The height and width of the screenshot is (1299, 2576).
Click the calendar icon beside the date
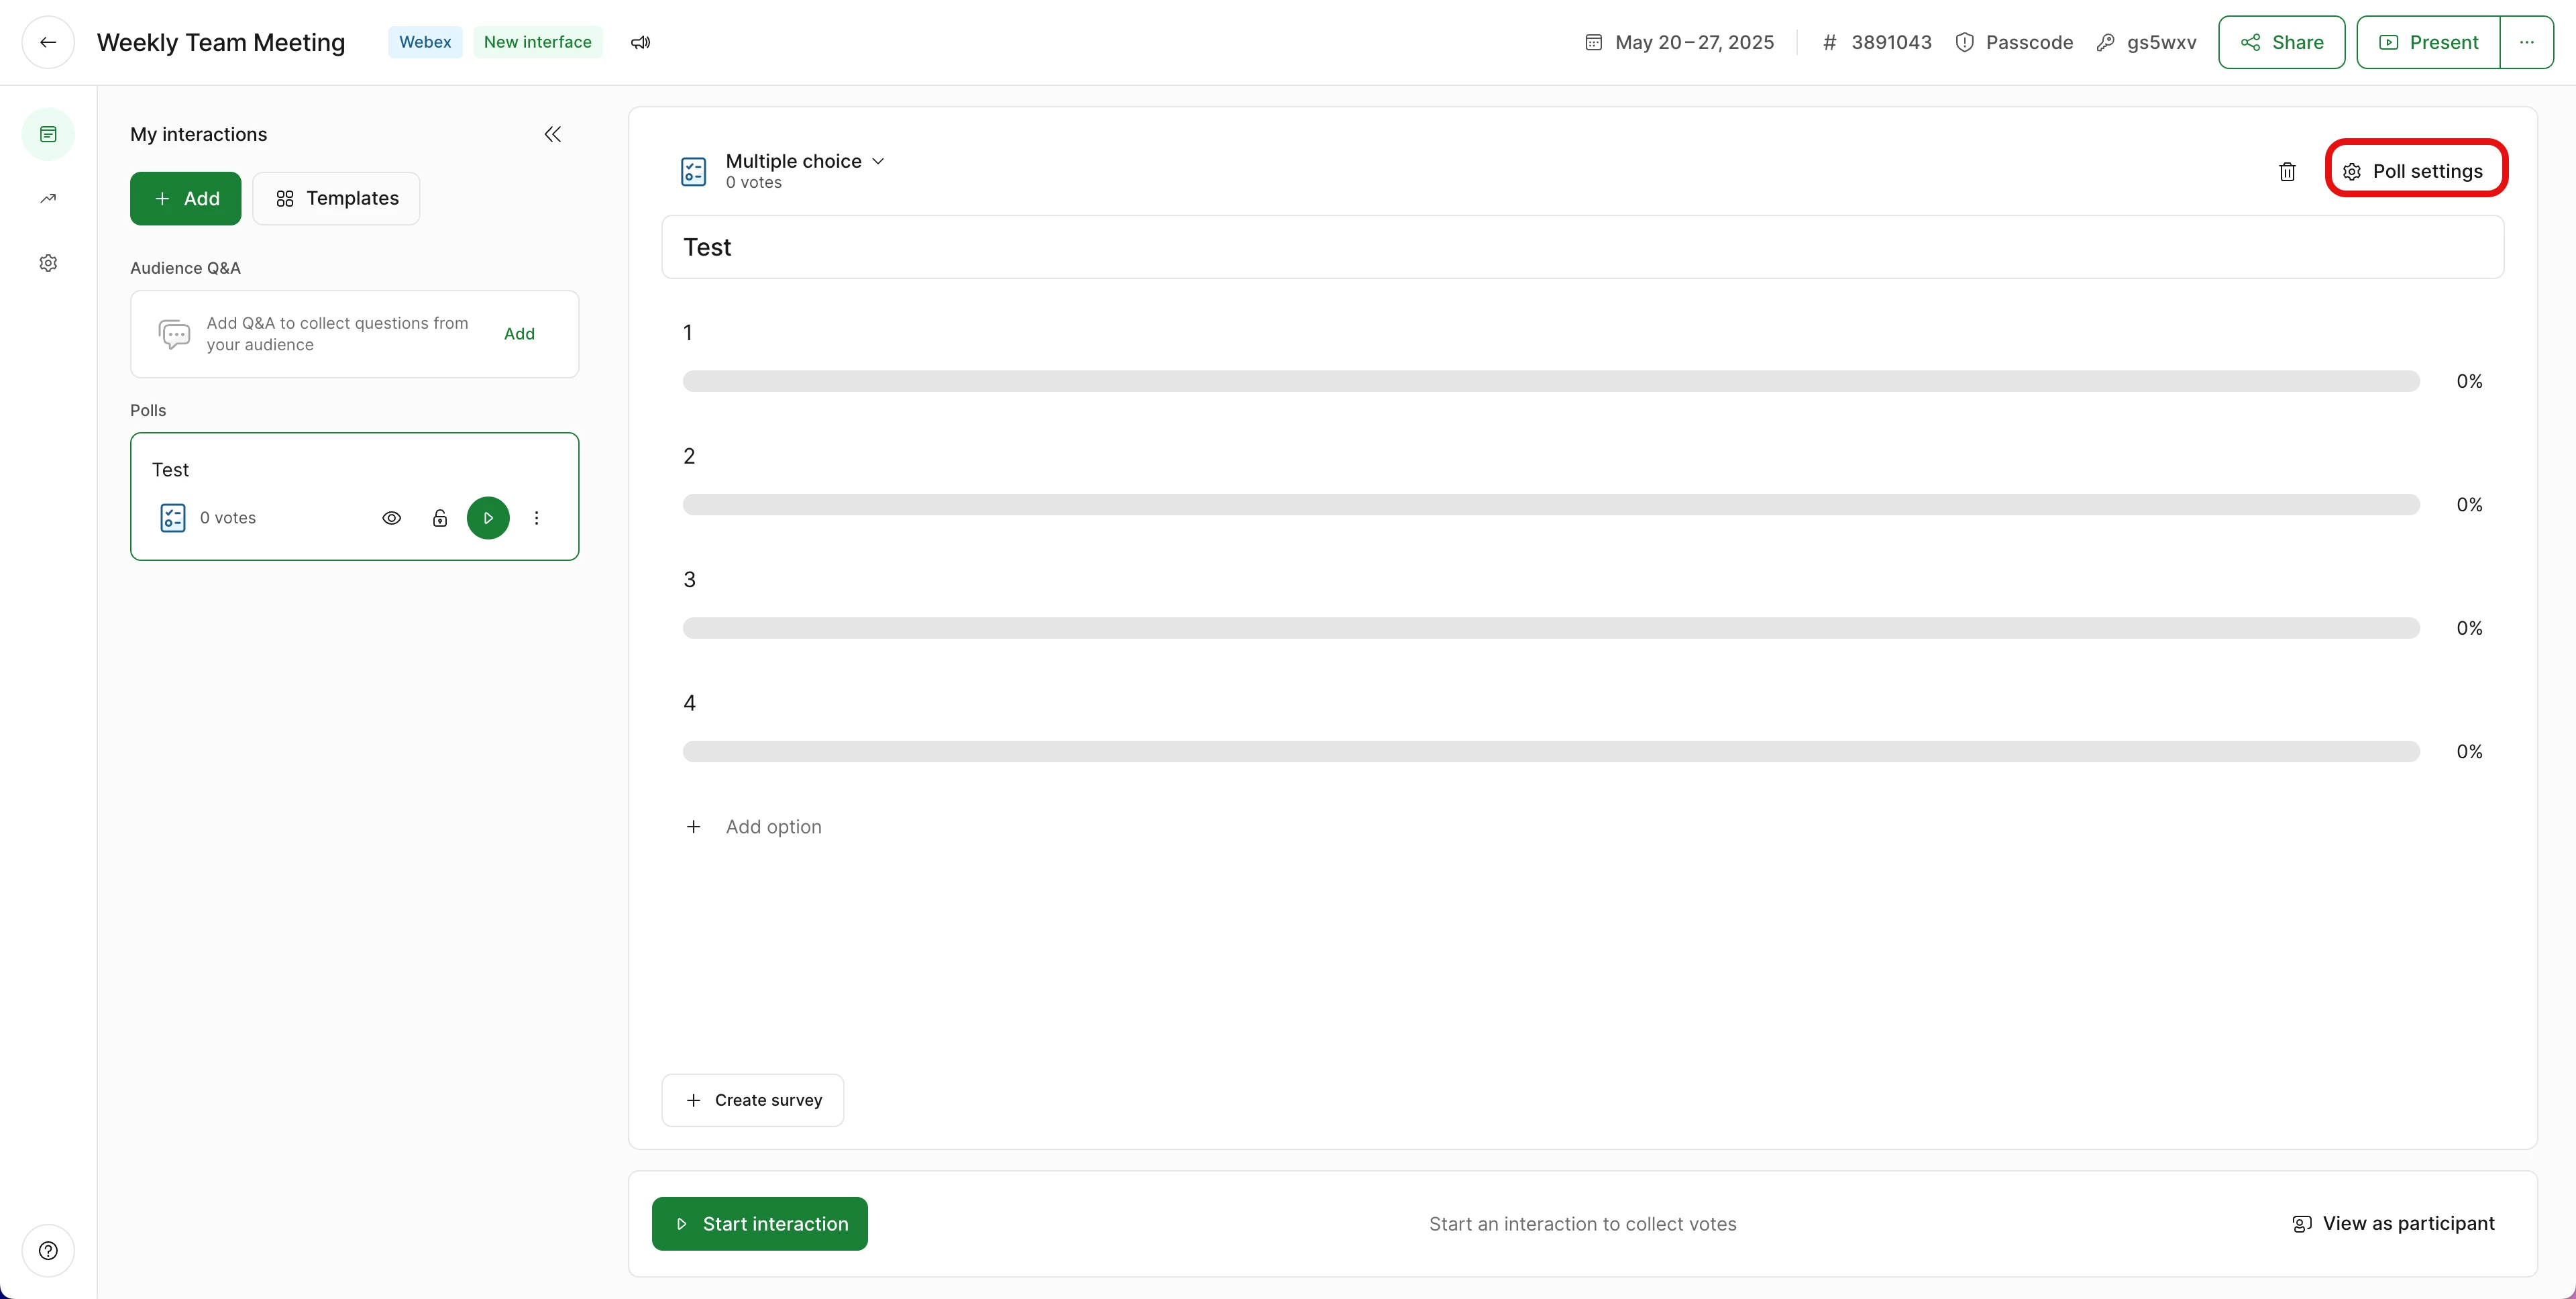pyautogui.click(x=1594, y=42)
